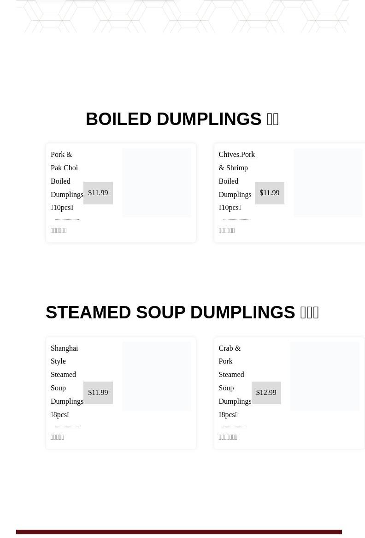Select the Pork & Pak Choi dumplings image

(x=157, y=183)
